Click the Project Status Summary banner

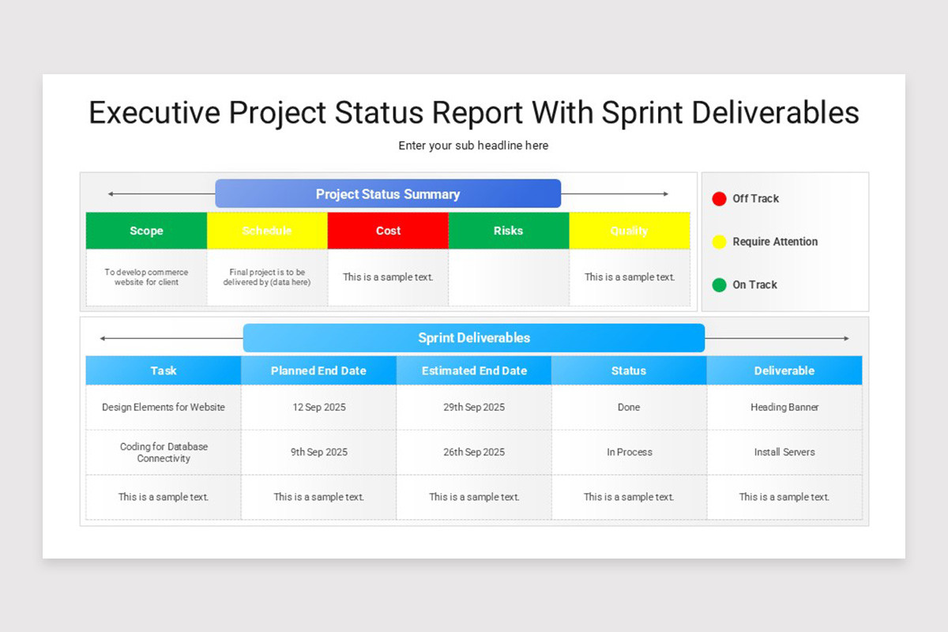point(387,194)
